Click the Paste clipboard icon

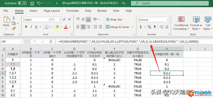[x=6, y=19]
